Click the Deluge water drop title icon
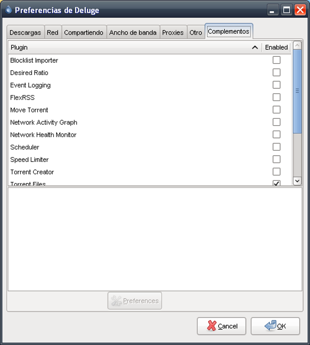This screenshot has height=345, width=310. coord(8,10)
